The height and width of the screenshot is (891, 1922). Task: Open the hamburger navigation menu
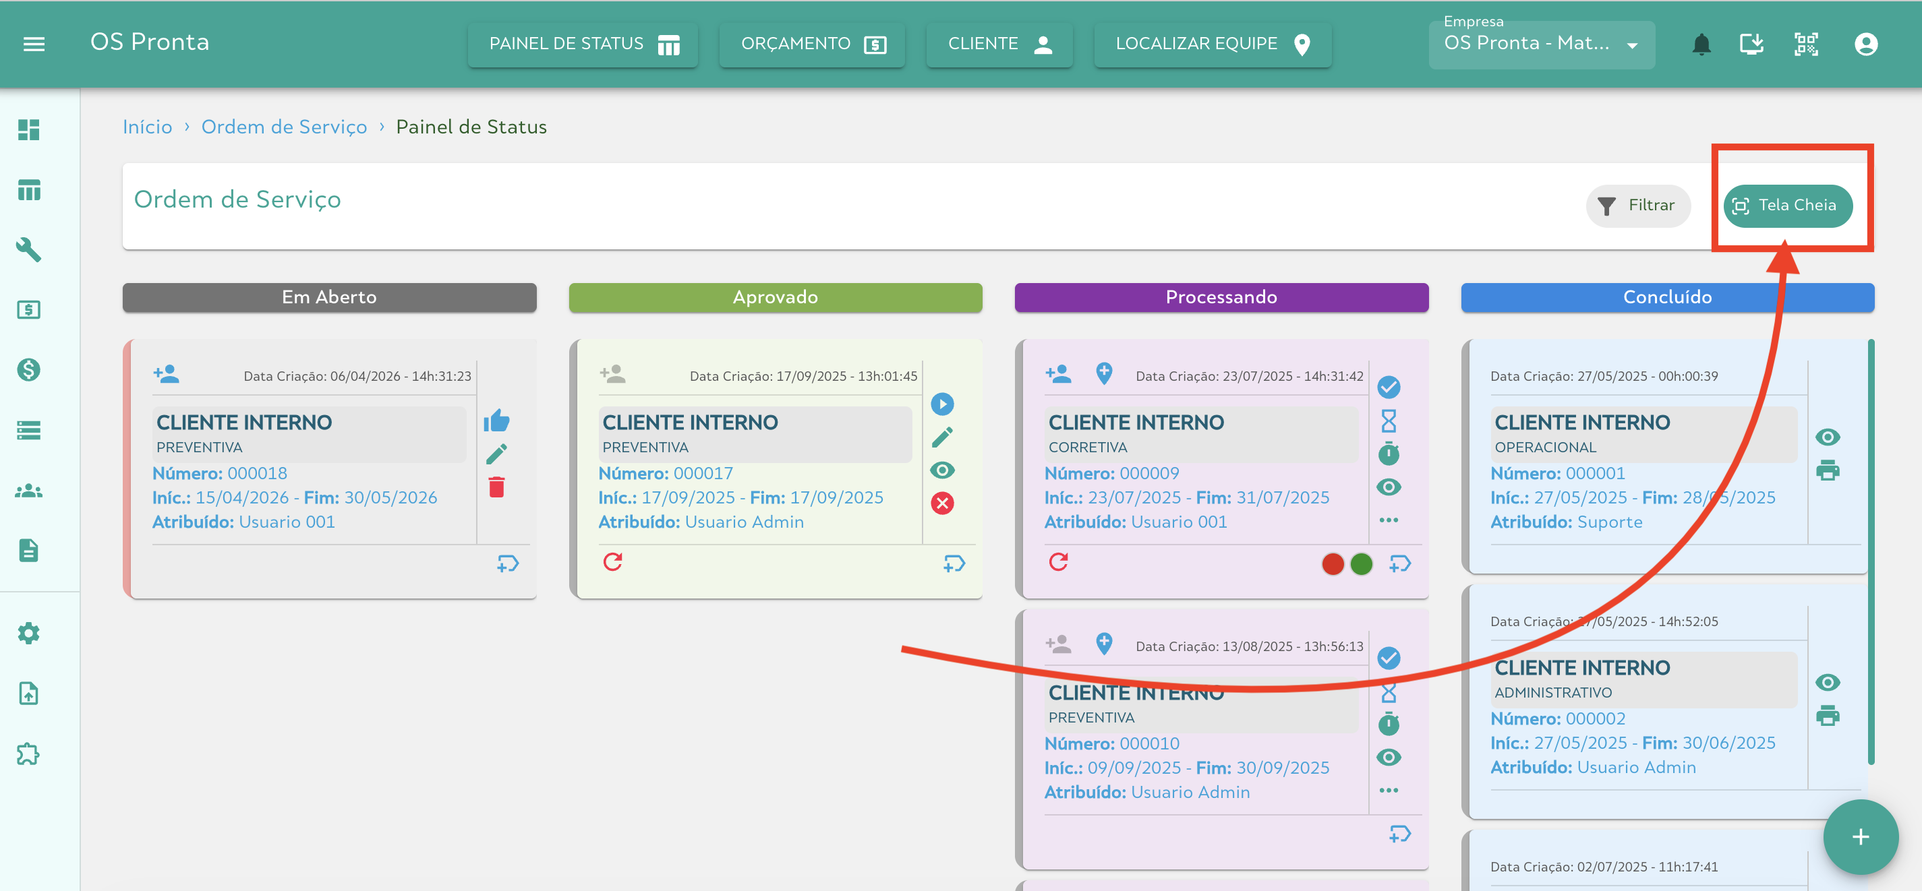[x=34, y=44]
